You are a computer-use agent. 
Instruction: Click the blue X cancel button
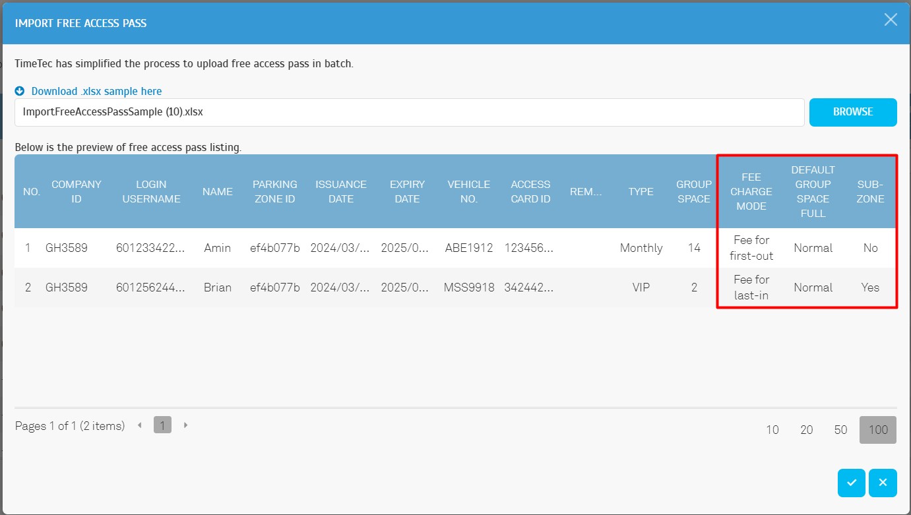tap(883, 483)
